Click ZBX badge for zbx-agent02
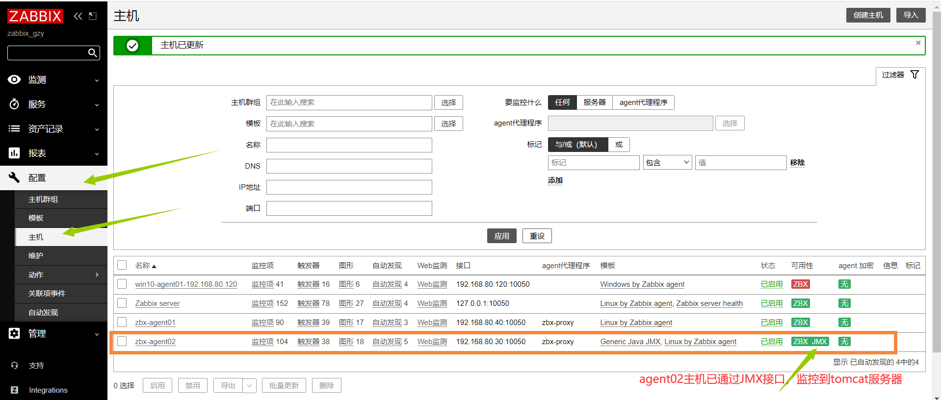 coord(801,342)
